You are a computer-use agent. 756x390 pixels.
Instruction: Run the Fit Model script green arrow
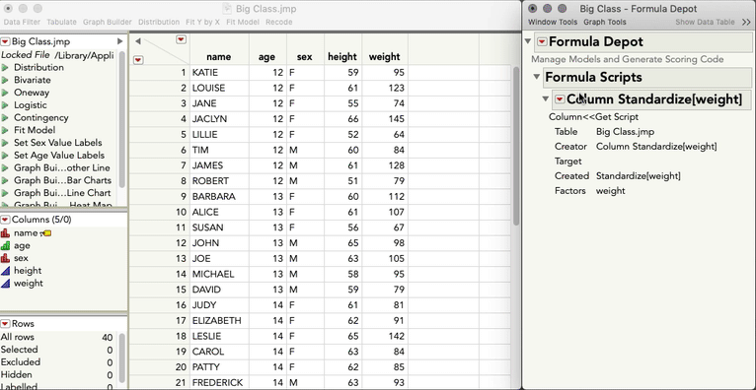5,130
